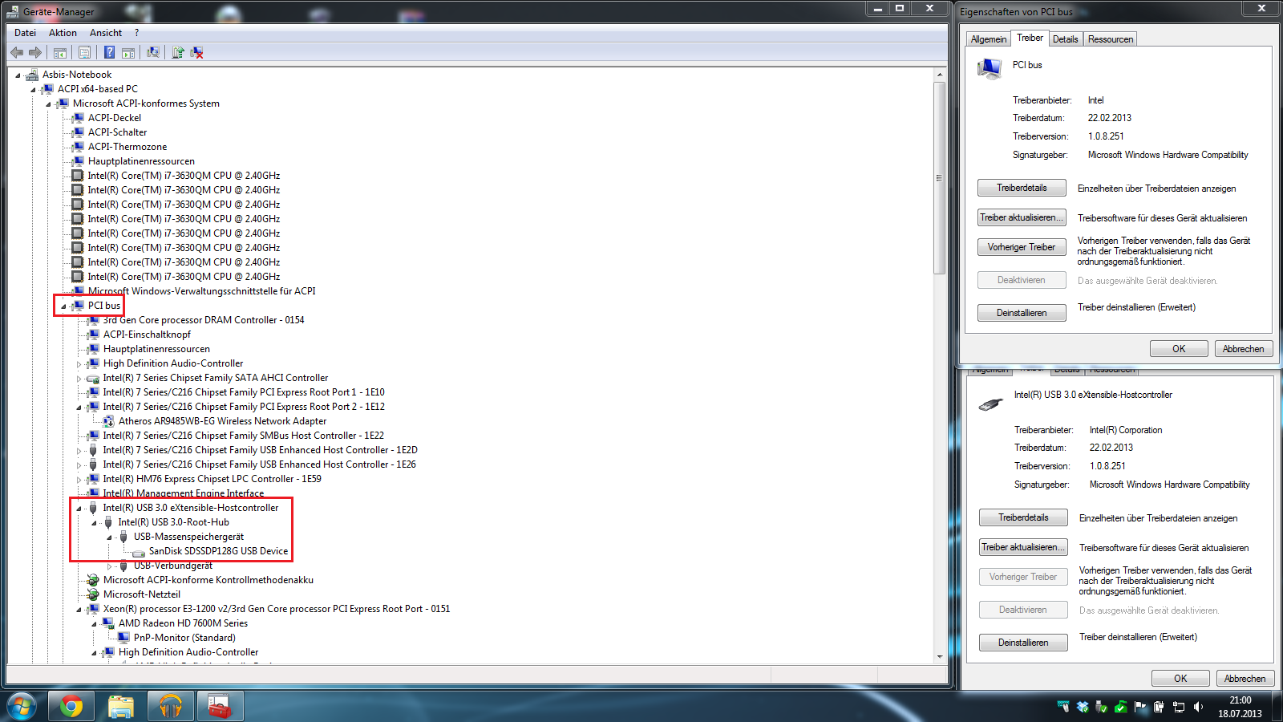Open the headphones music app on taskbar
This screenshot has width=1283, height=722.
point(171,707)
